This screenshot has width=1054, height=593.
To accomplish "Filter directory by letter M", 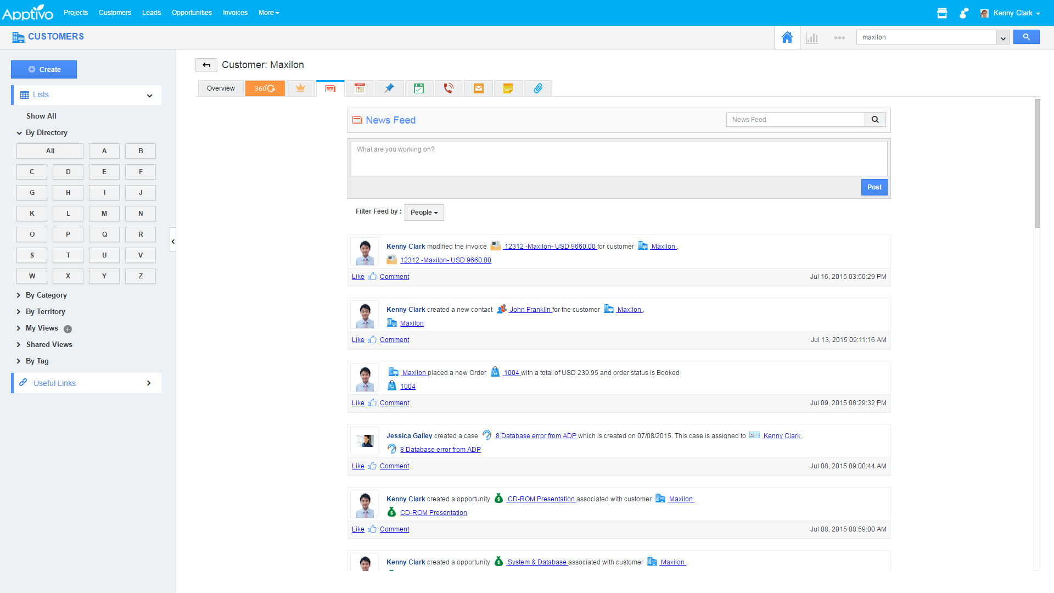I will tap(104, 214).
